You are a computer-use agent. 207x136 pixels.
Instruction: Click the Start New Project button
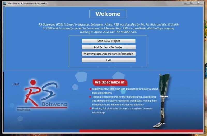pyautogui.click(x=108, y=41)
